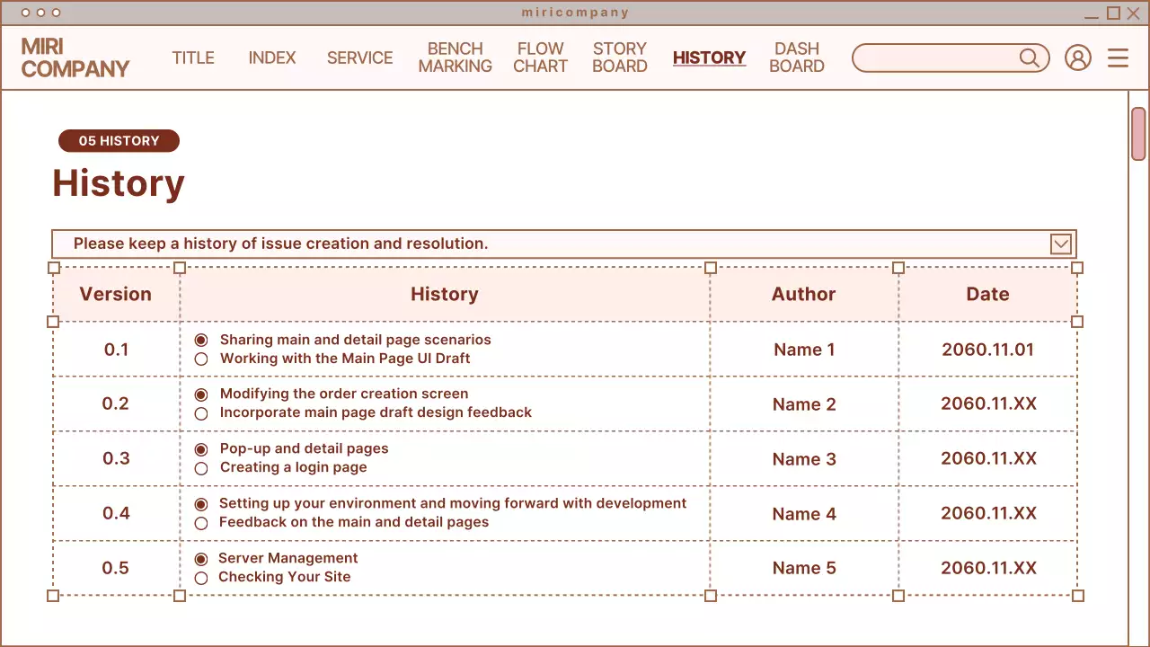Select "Working with the Main Page UI Draft" radio

(201, 359)
